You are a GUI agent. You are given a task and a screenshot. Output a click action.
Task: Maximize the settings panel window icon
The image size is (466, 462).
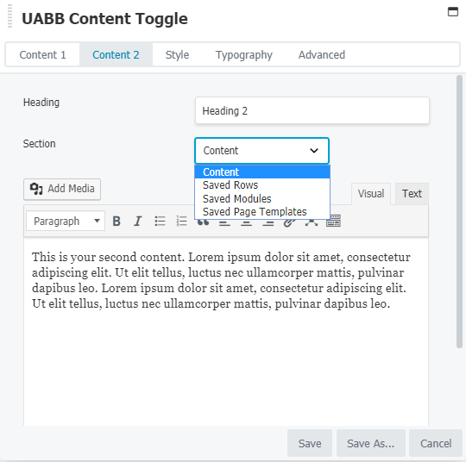tap(453, 11)
